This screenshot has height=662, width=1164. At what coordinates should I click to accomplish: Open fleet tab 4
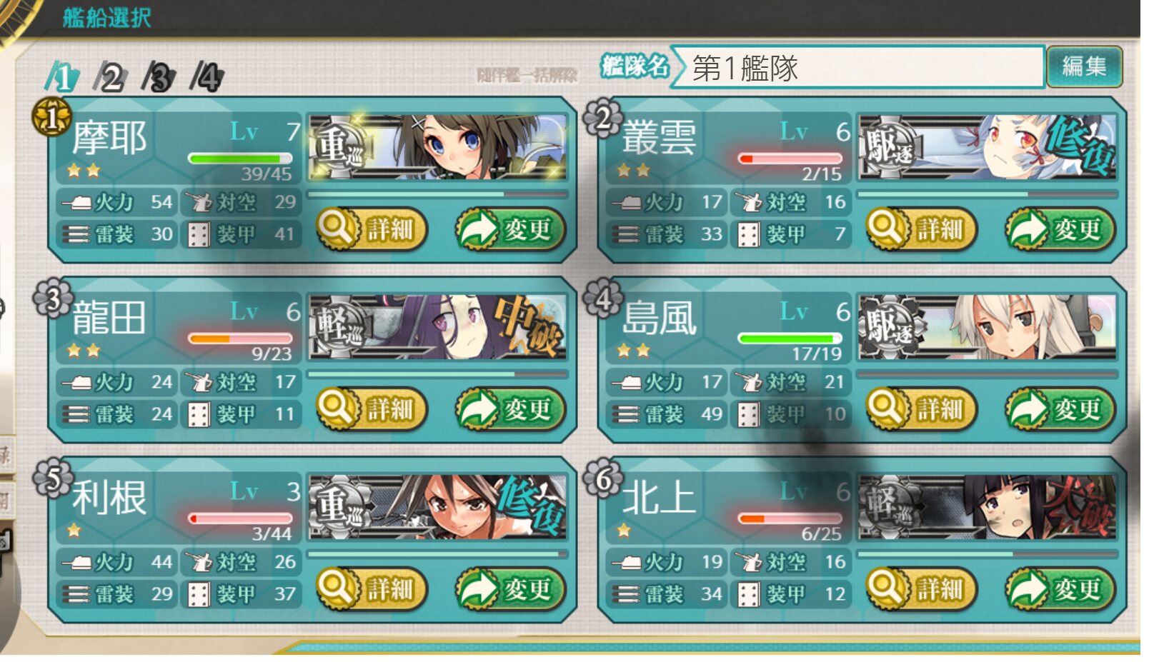[x=207, y=76]
